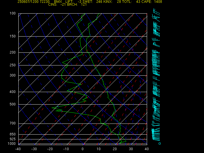Viewport: 204px width, 153px height.
Task: Click the BMX station identifier
Action: tap(58, 2)
